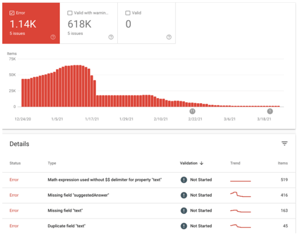The width and height of the screenshot is (299, 236).
Task: Enable the Valid with warnings checkbox
Action: [x=70, y=13]
